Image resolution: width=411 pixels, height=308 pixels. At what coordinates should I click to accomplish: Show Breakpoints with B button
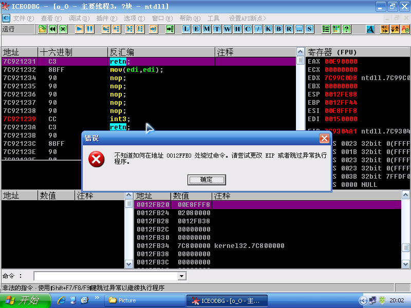coord(278,29)
